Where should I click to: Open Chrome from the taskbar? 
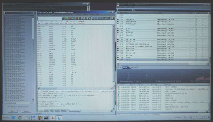coord(20,117)
